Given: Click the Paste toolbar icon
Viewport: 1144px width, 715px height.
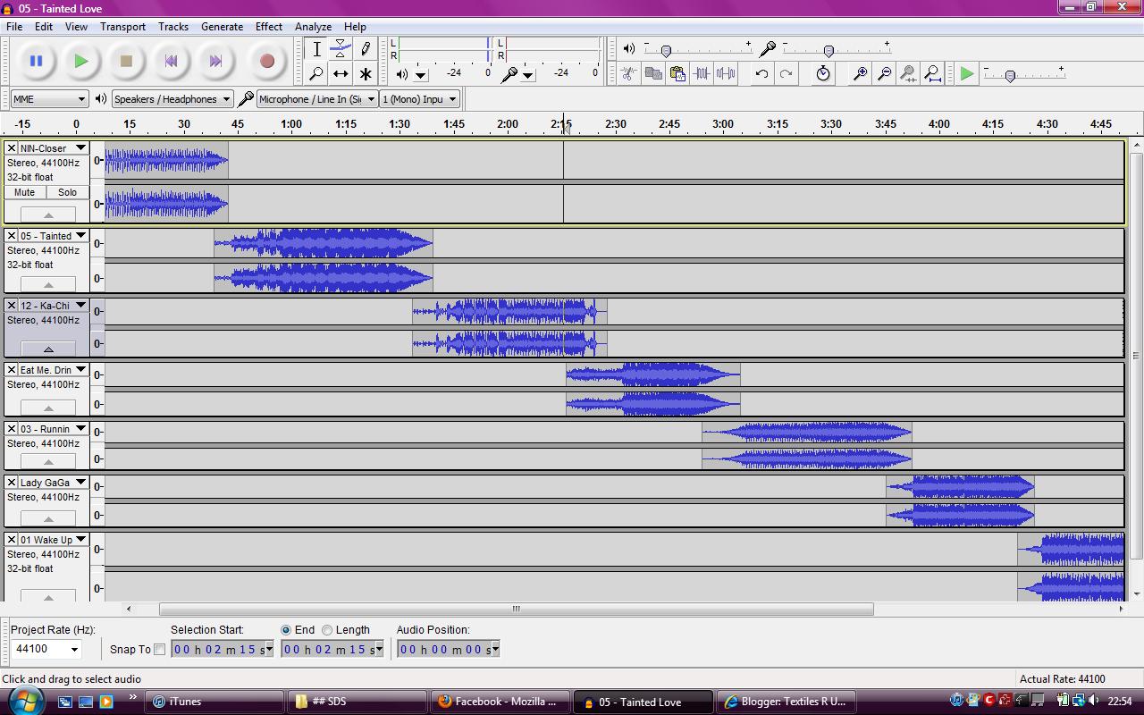Looking at the screenshot, I should (677, 73).
